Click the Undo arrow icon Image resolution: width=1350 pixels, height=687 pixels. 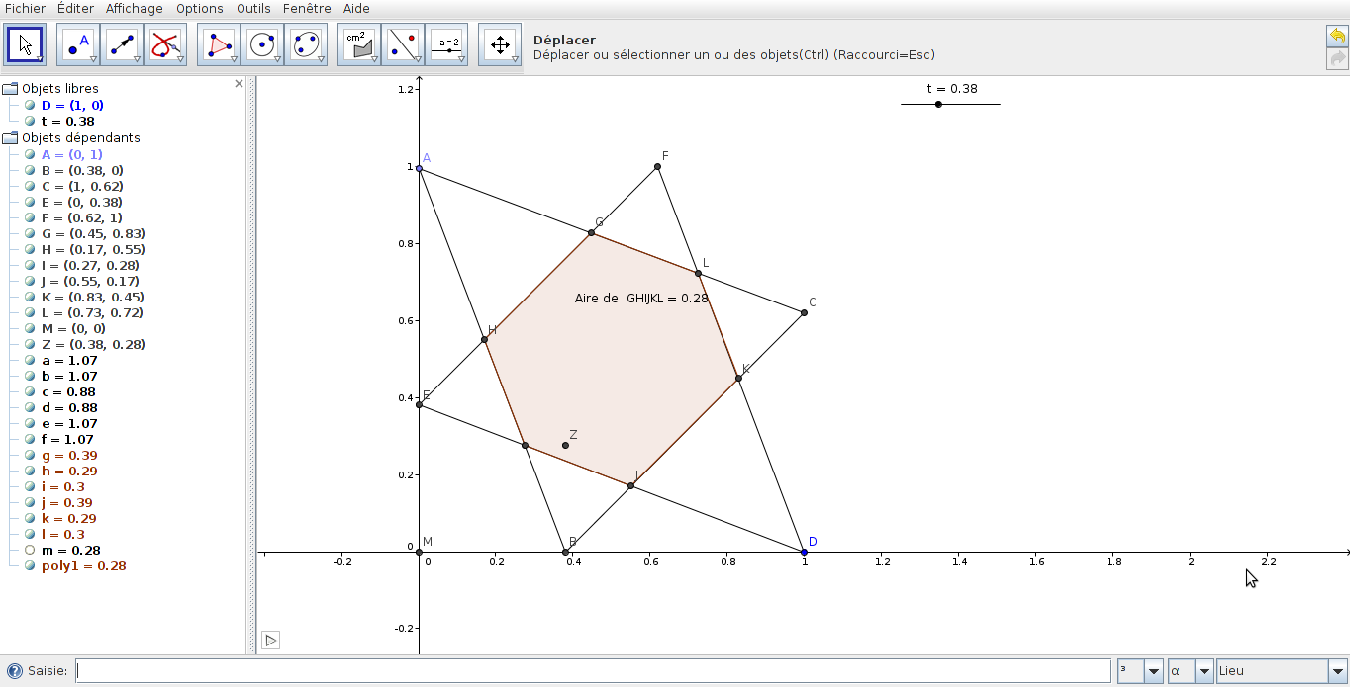click(1337, 37)
